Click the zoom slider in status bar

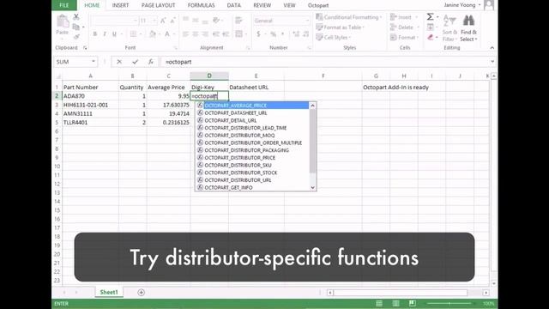click(449, 303)
